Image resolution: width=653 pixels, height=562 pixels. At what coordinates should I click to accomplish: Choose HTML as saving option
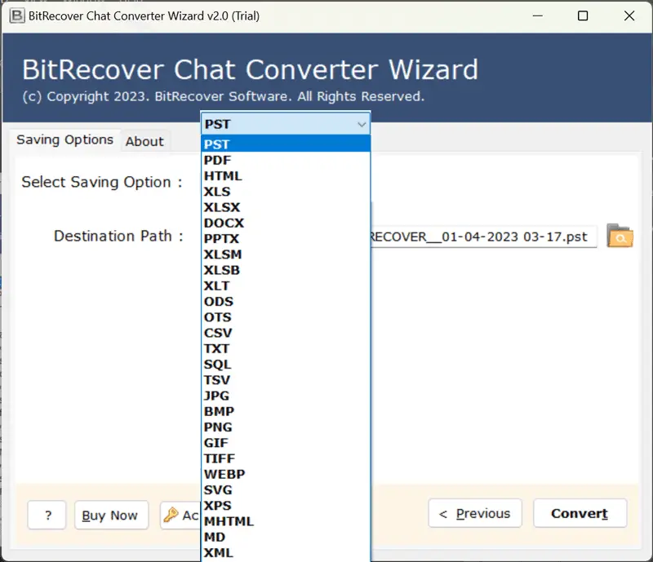click(x=223, y=175)
